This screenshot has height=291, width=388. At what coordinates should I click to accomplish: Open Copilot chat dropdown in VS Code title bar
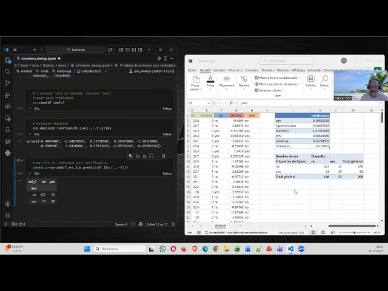[x=114, y=50]
